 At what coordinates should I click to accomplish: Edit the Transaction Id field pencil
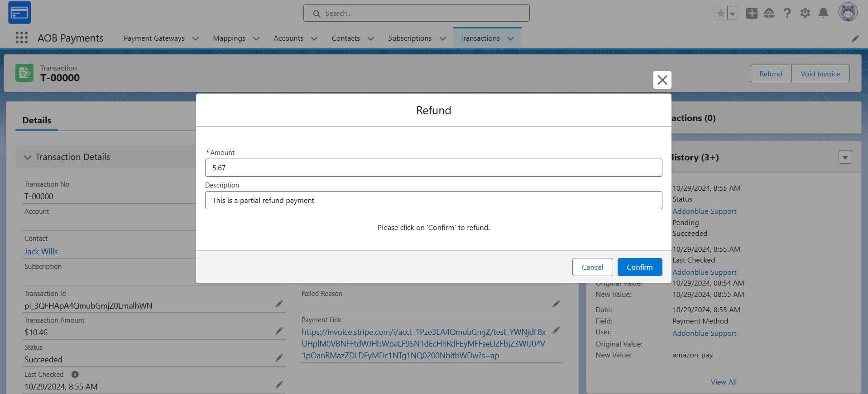coord(279,304)
